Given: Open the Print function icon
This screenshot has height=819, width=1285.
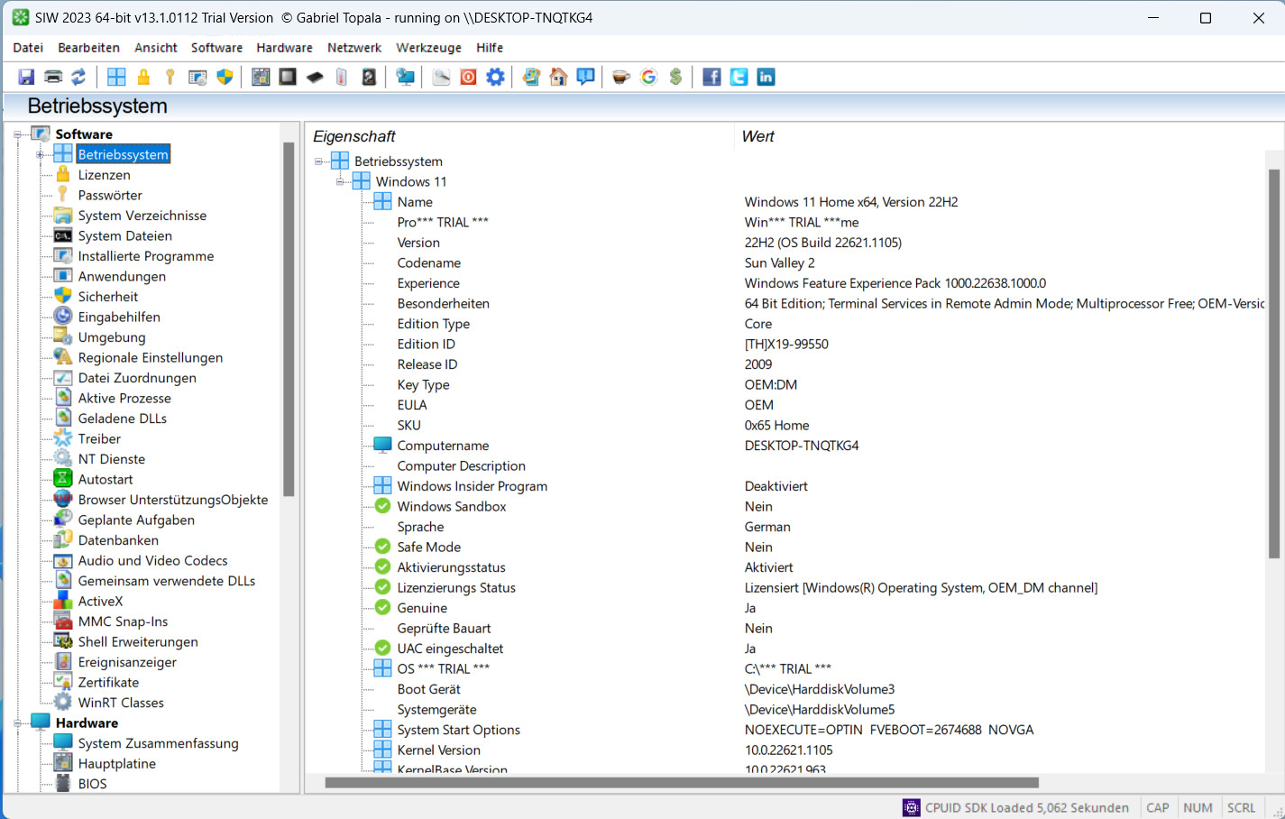Looking at the screenshot, I should tap(52, 77).
